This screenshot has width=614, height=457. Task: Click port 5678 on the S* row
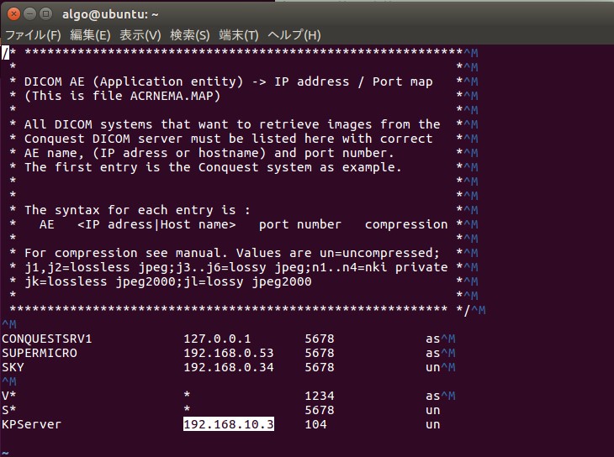320,410
